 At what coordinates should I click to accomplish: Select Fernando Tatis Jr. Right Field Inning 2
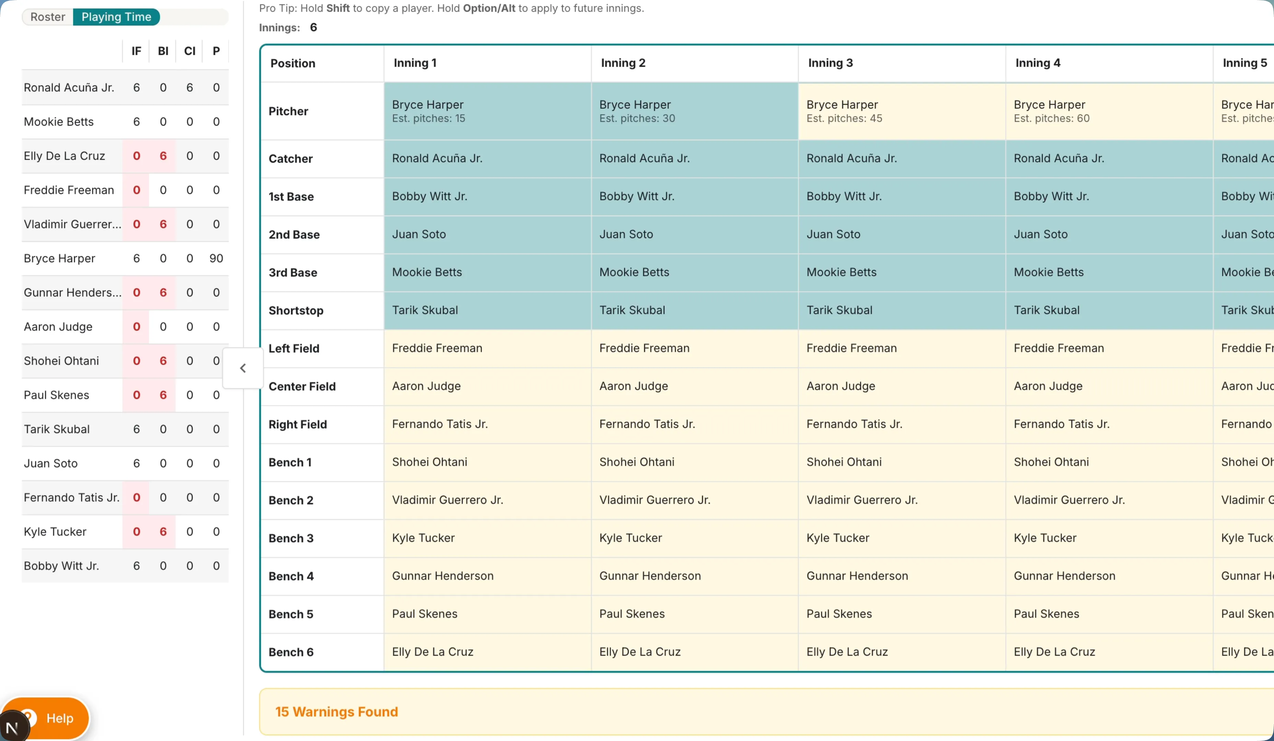[x=695, y=424]
